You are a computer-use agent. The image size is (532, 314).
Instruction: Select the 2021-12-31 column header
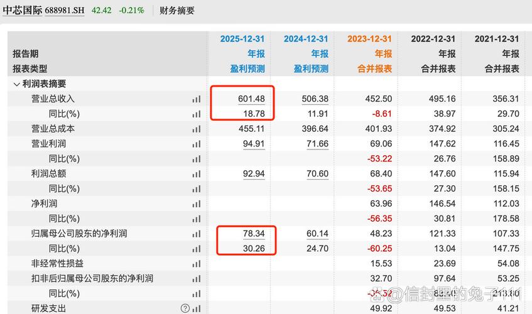(497, 39)
